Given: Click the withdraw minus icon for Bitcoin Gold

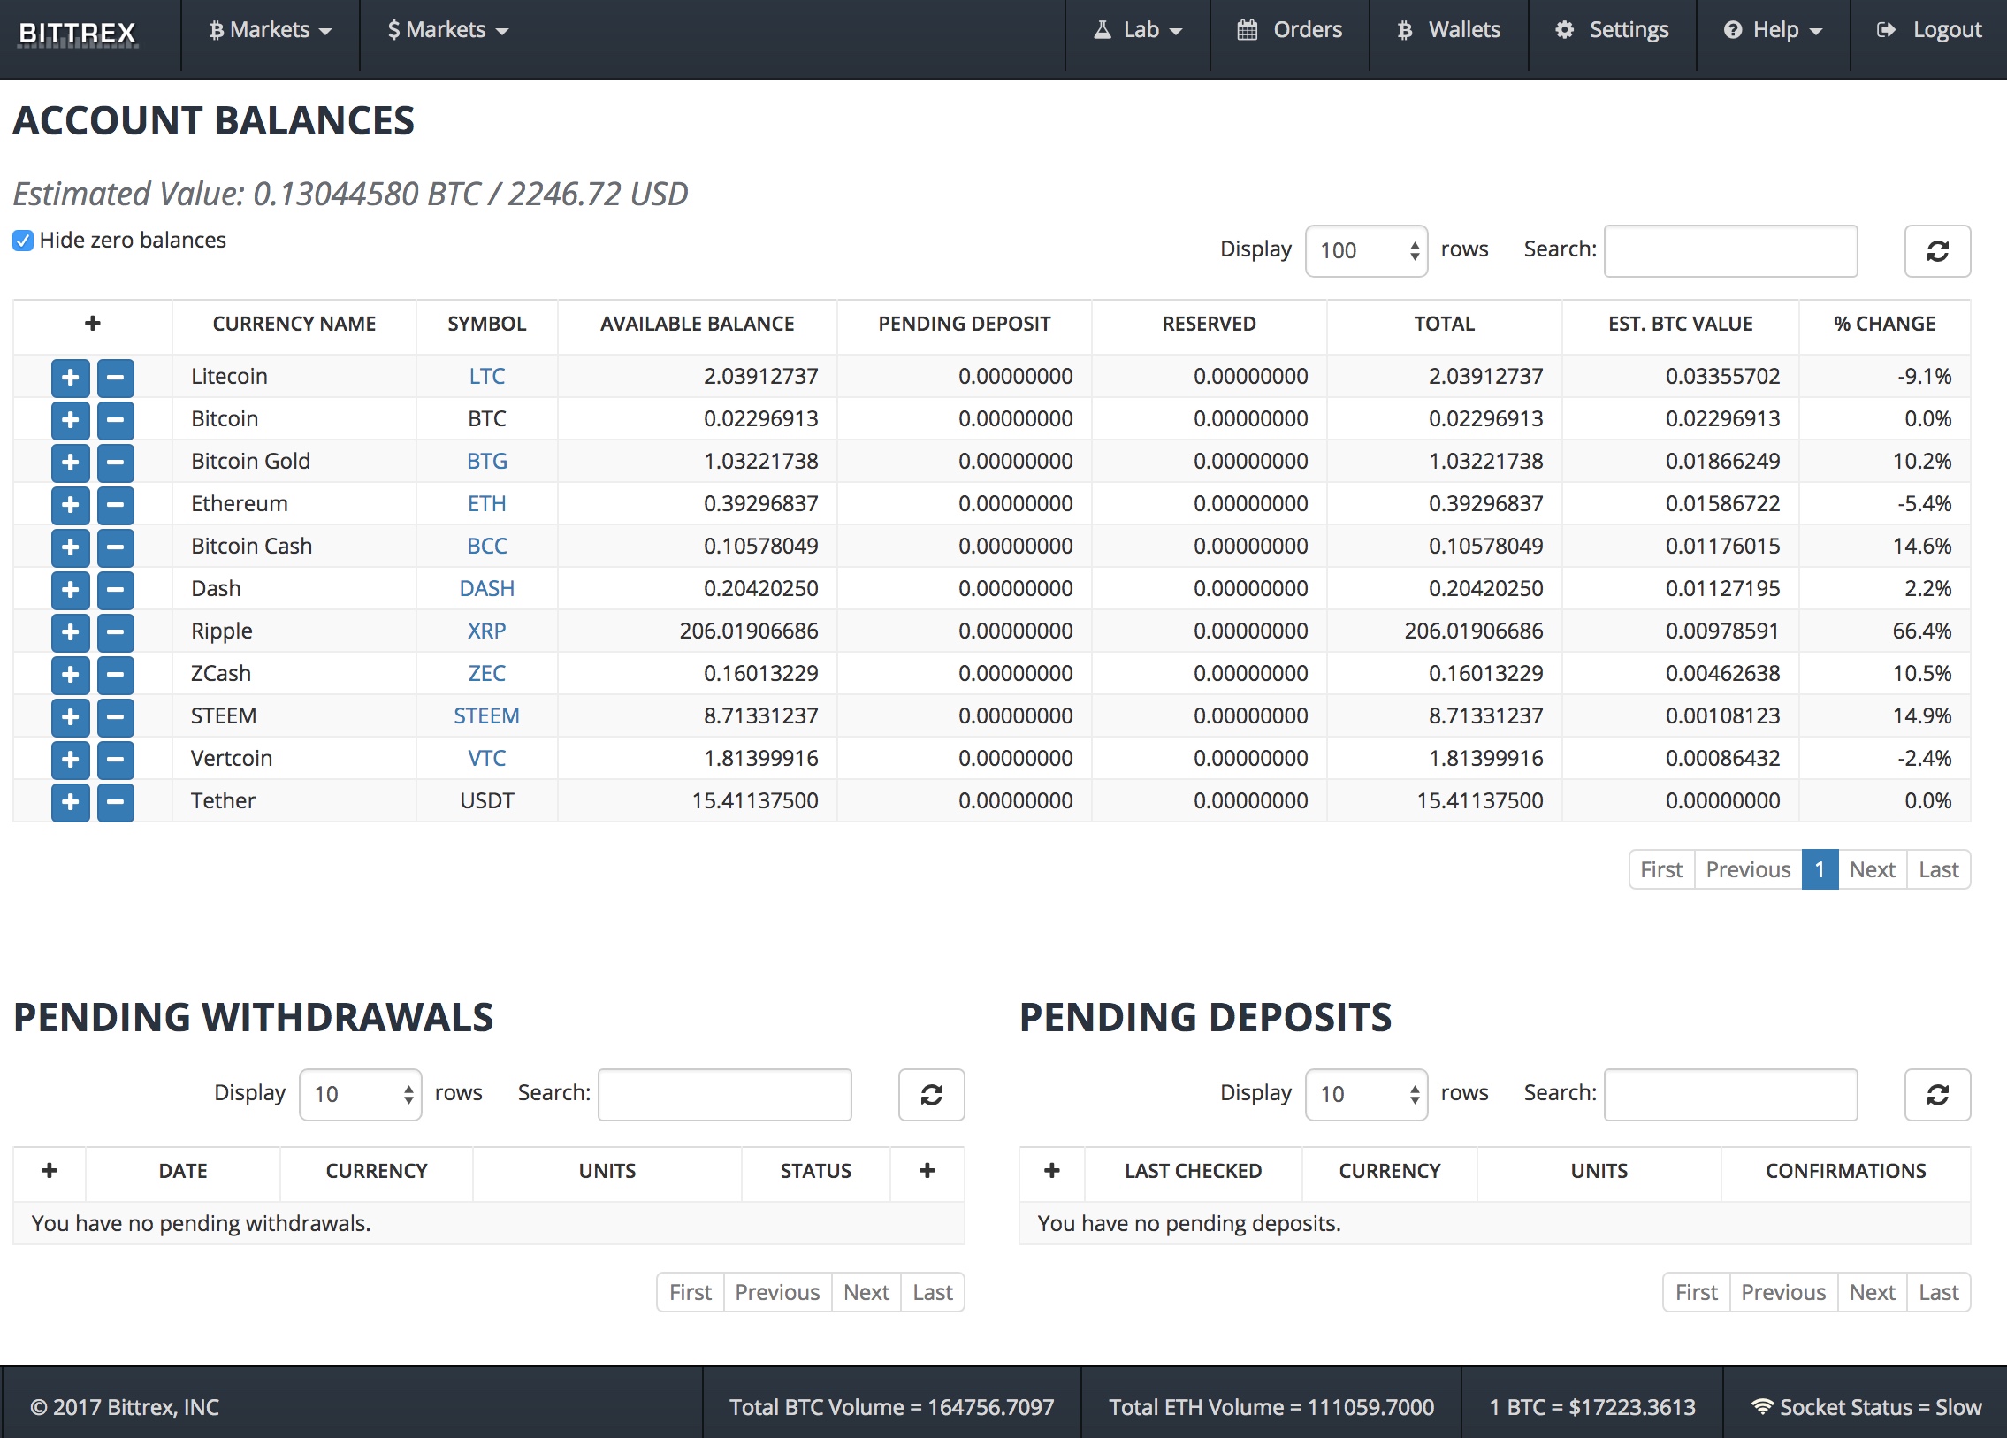Looking at the screenshot, I should point(115,463).
